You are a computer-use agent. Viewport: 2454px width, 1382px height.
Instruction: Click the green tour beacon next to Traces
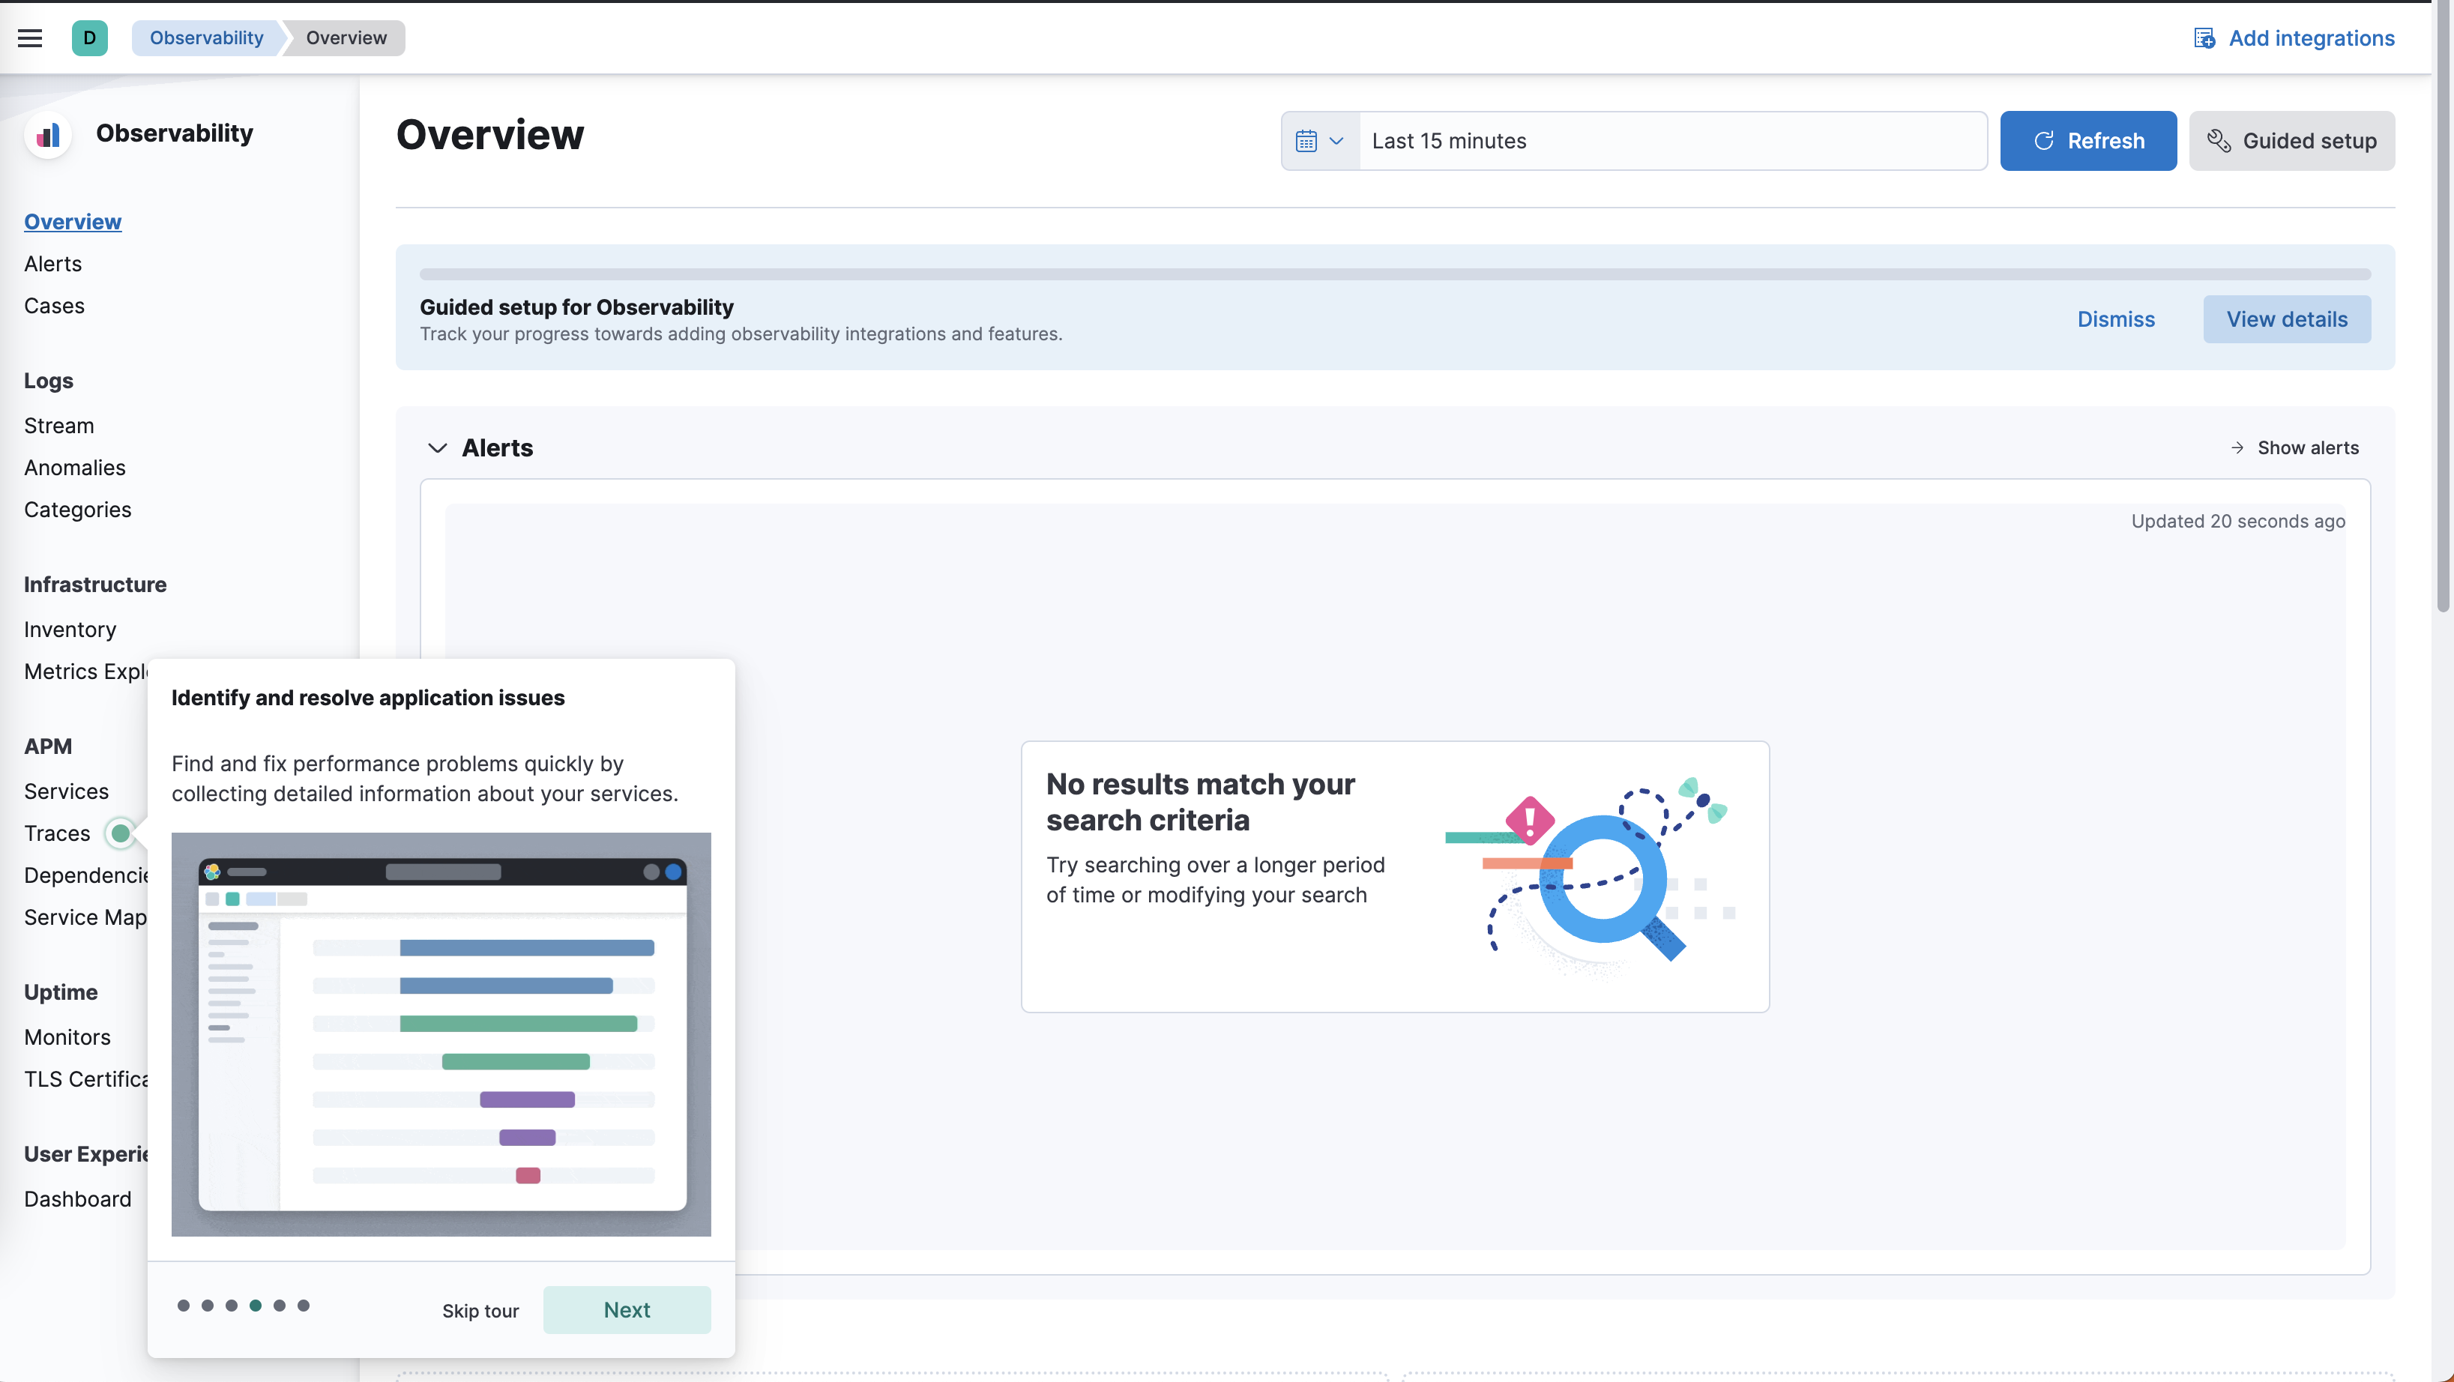tap(120, 833)
